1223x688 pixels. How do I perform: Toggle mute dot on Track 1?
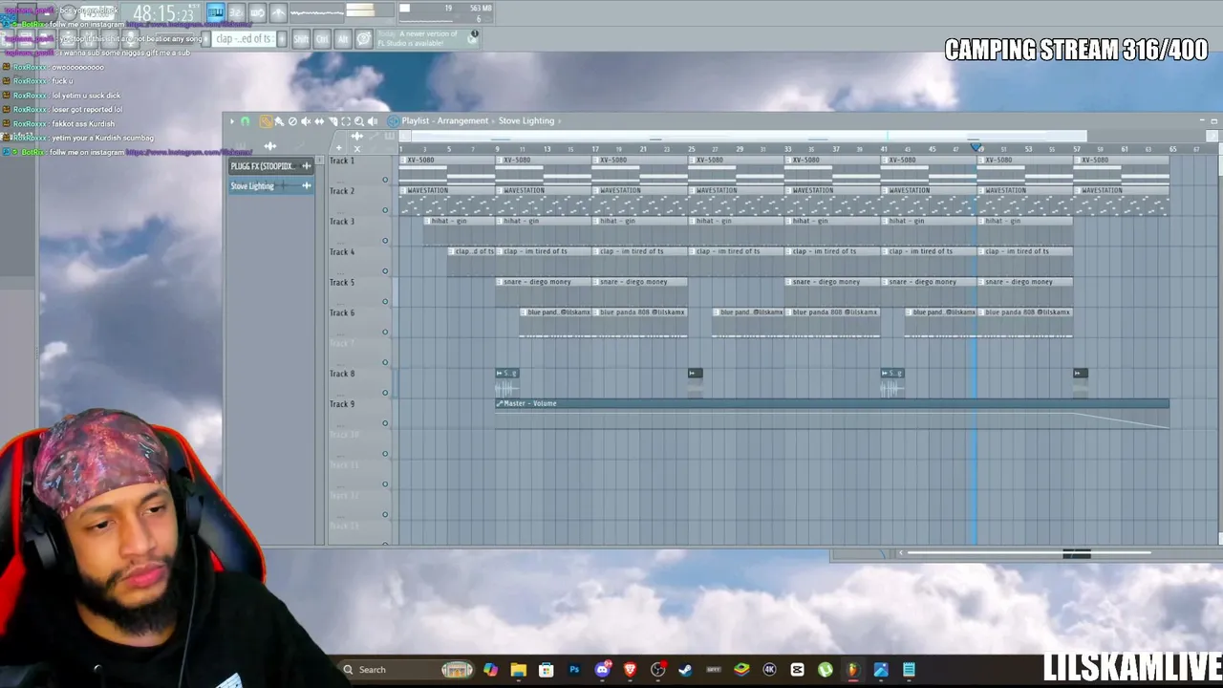(x=385, y=180)
